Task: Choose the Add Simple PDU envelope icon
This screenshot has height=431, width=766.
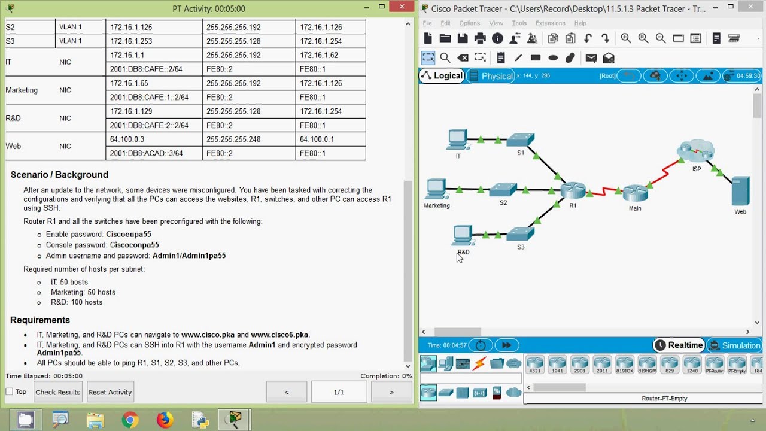Action: [591, 58]
